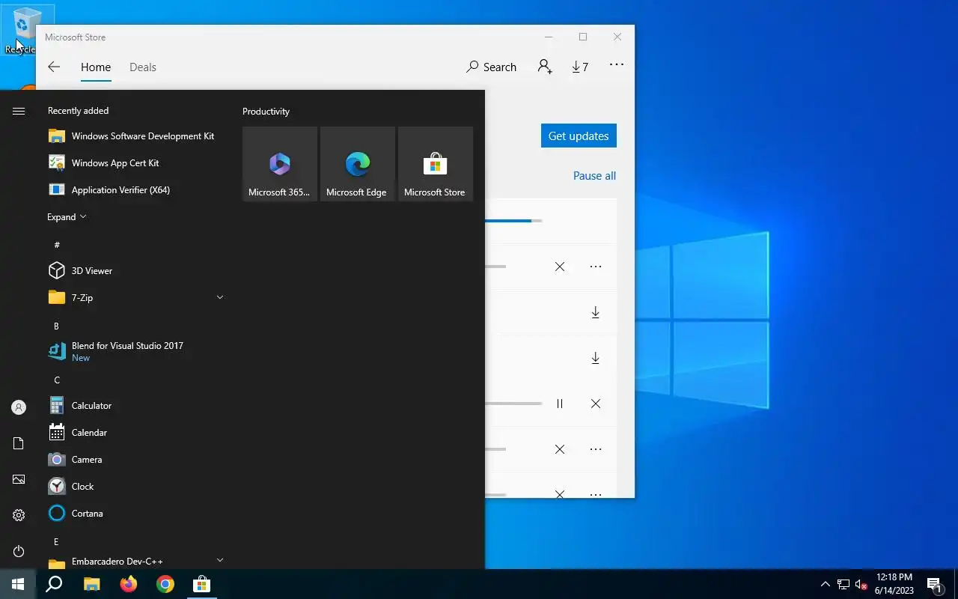The width and height of the screenshot is (958, 599).
Task: Open the Microsoft Edge tile
Action: tap(358, 163)
